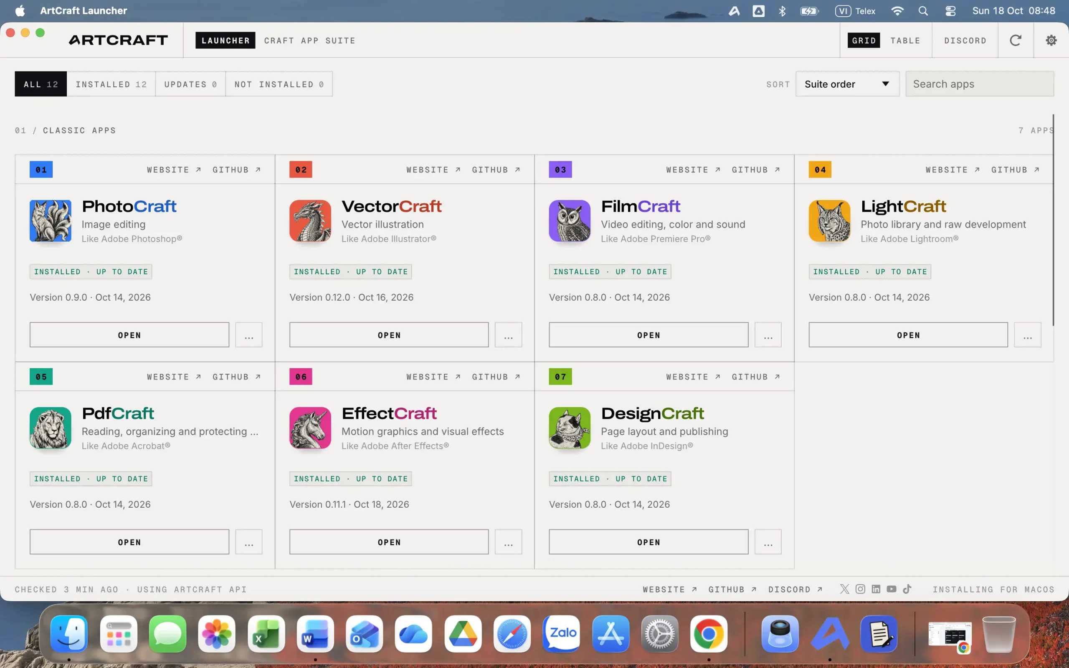Click the PdfCraft lion app icon

(51, 428)
